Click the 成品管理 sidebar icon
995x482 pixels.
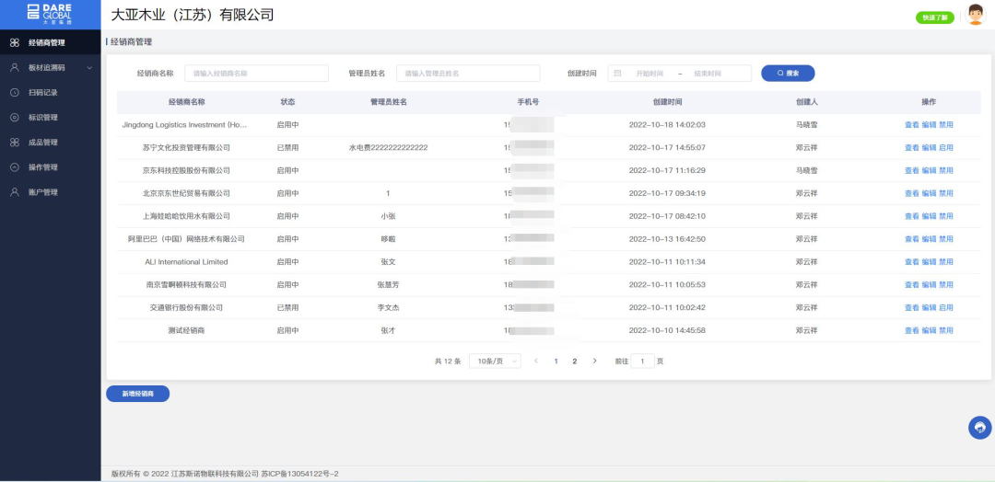point(15,143)
